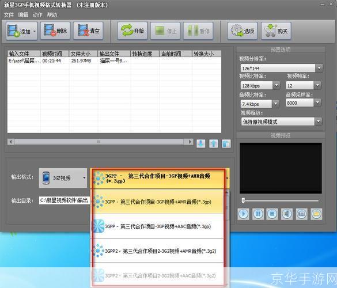
Task: Click the 视频时间 column header
Action: coord(55,54)
